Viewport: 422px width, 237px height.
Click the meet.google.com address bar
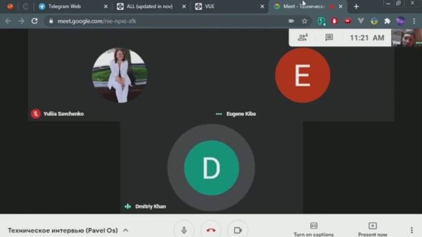click(177, 21)
